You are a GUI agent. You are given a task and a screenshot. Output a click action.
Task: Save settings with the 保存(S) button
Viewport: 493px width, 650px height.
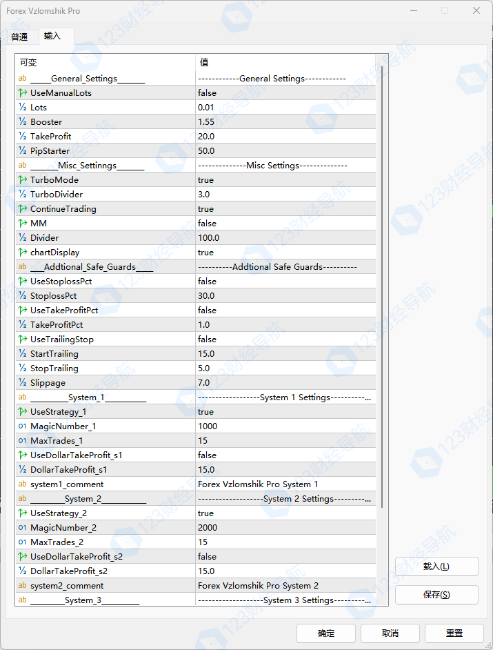coord(436,594)
